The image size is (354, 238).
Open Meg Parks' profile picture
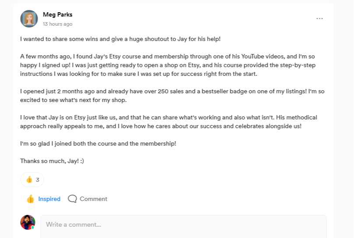click(x=29, y=19)
